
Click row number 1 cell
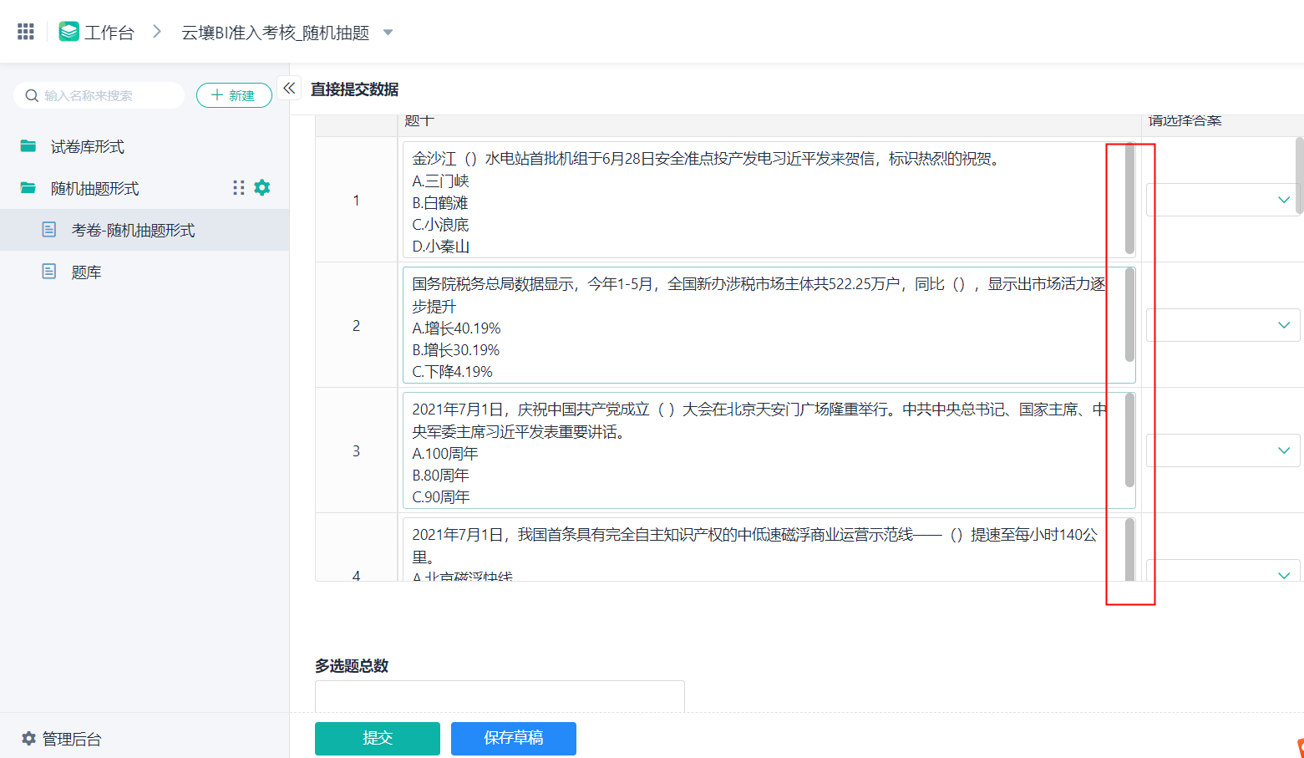click(x=357, y=200)
